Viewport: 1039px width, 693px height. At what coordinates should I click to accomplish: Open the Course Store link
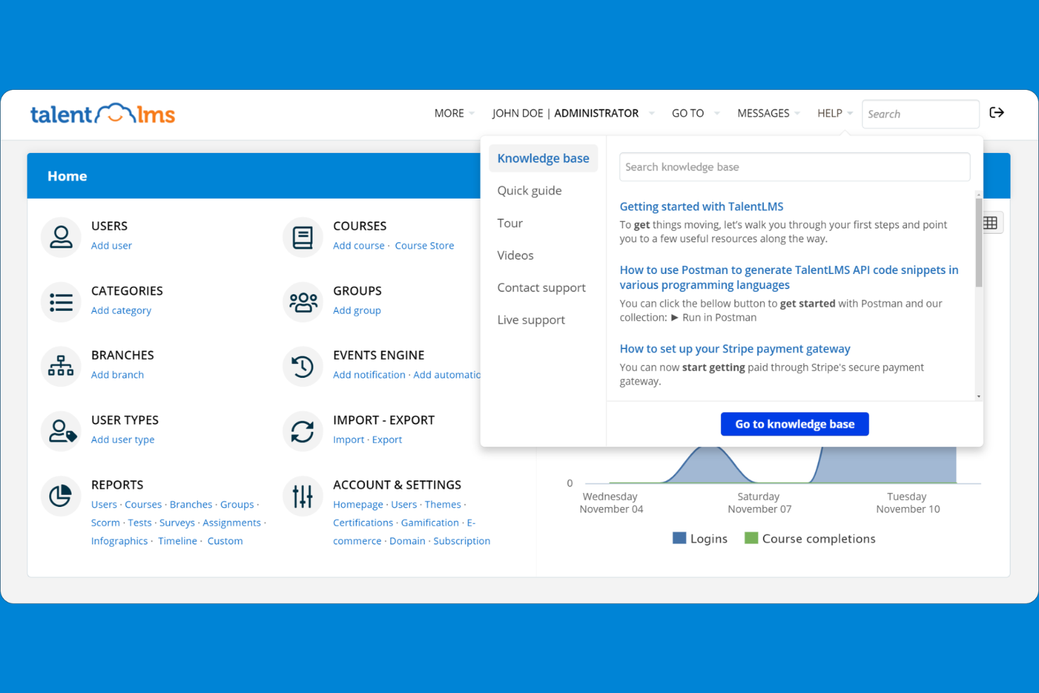click(x=424, y=246)
